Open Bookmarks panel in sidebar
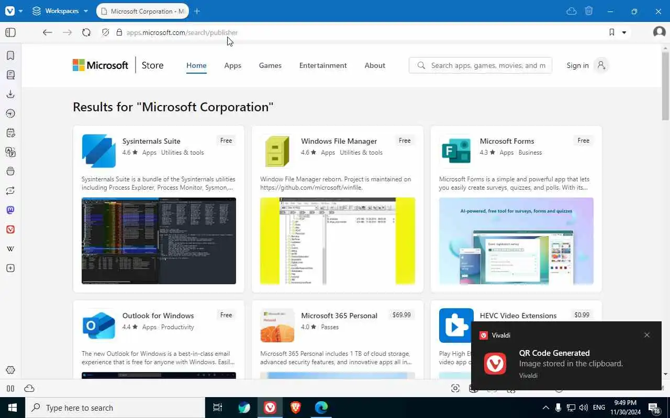The height and width of the screenshot is (418, 670). pos(10,55)
